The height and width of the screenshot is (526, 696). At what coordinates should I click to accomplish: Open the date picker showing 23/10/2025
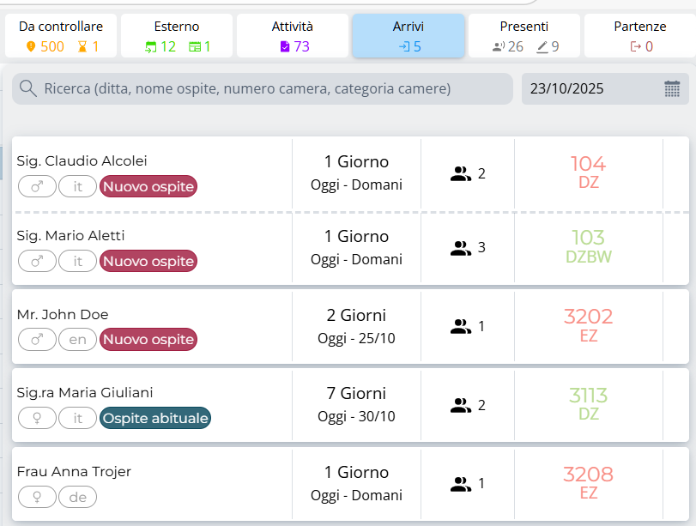tap(592, 88)
